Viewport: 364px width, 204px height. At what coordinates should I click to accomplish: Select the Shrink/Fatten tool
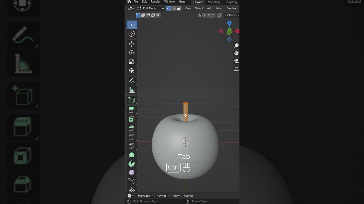tap(132, 190)
